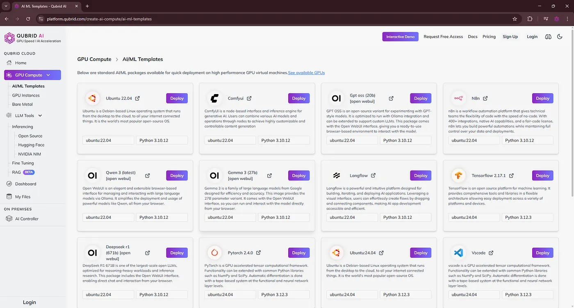The width and height of the screenshot is (574, 308).
Task: Click the Interactive Demo button
Action: (x=401, y=37)
